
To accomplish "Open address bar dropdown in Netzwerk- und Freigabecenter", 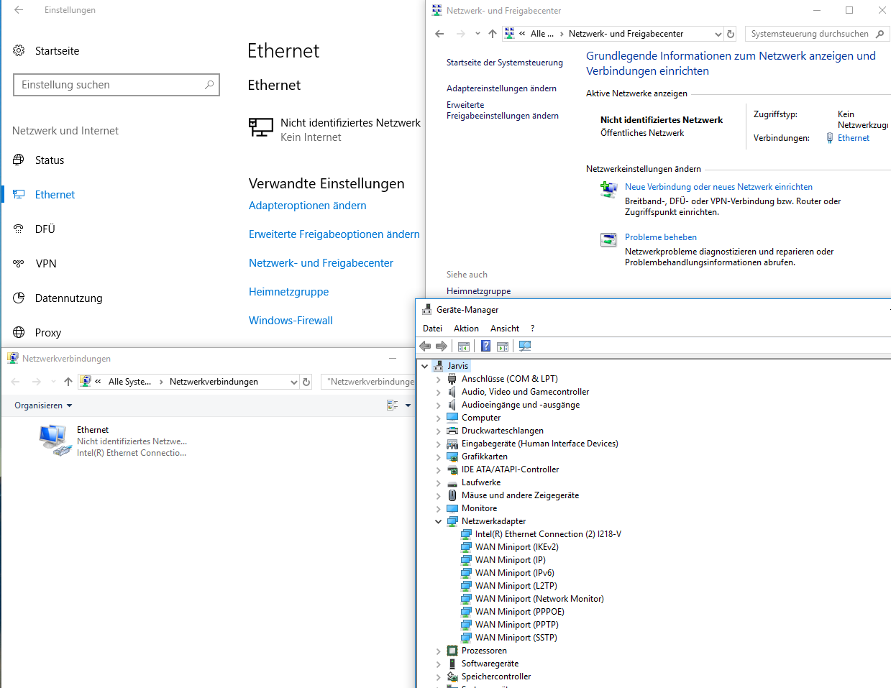I will click(x=718, y=34).
